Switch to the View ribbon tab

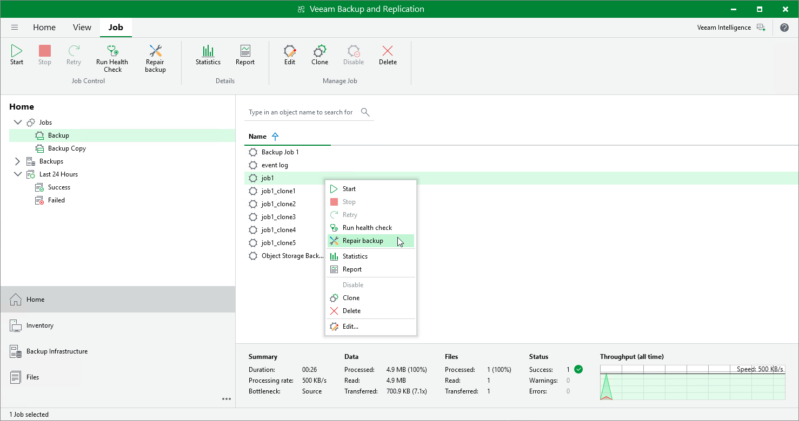[82, 28]
